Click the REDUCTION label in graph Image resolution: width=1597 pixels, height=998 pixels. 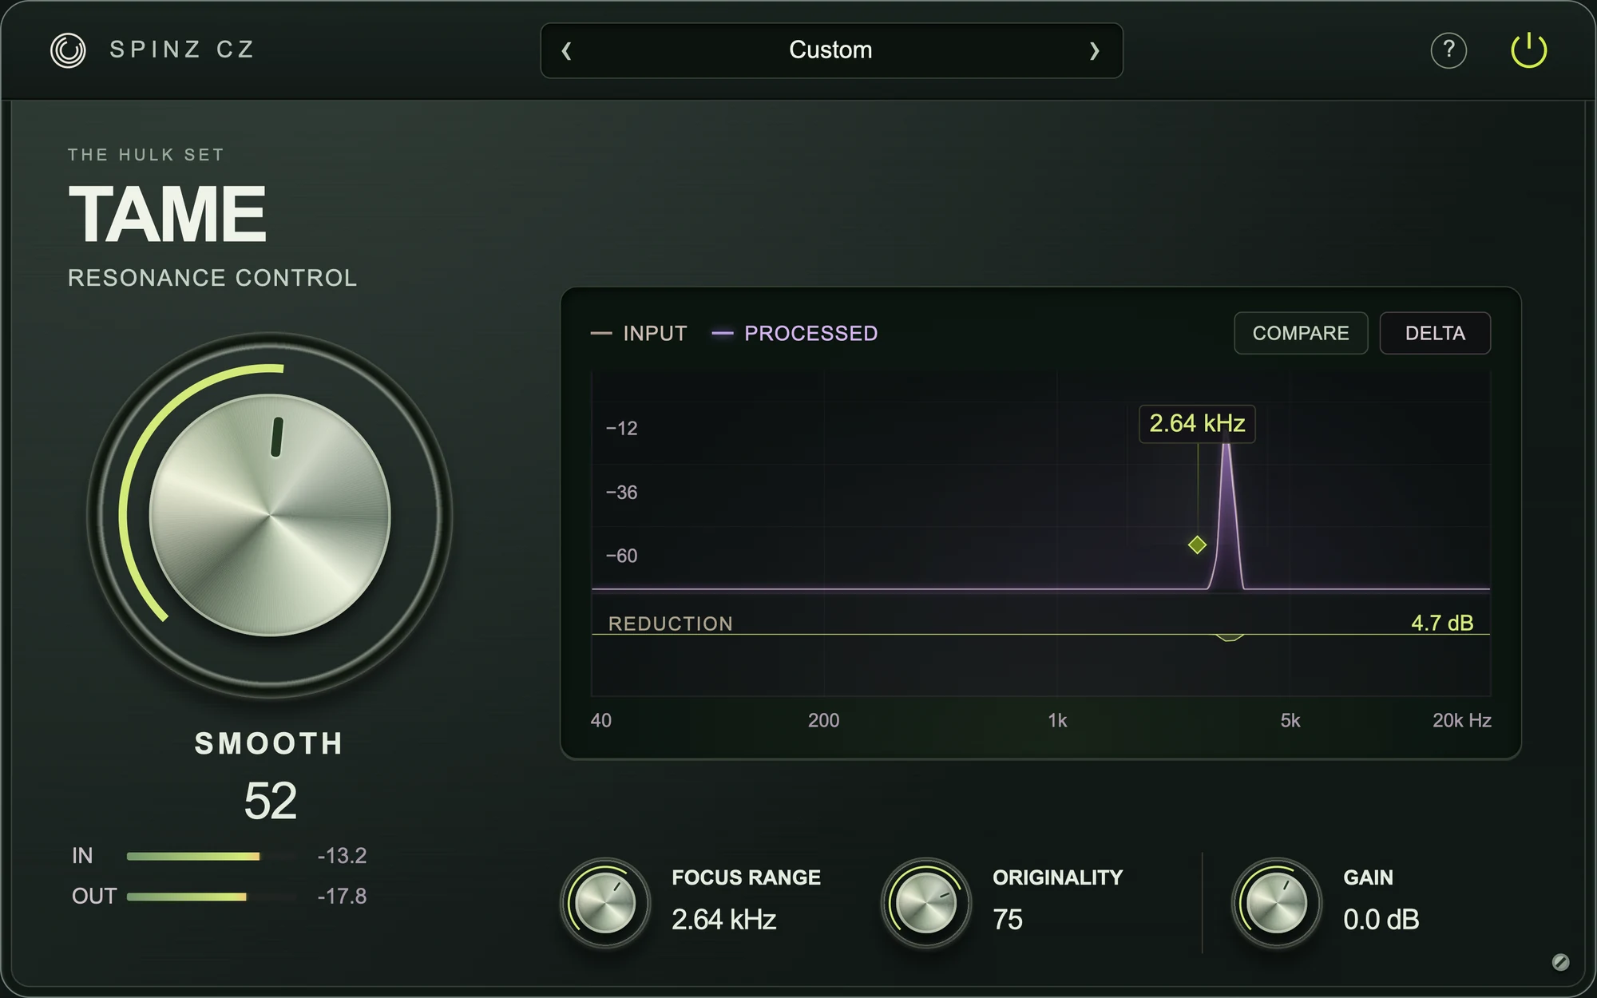(x=671, y=624)
